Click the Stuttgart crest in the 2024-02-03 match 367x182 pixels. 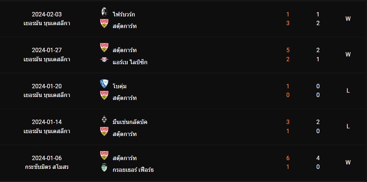coord(104,23)
